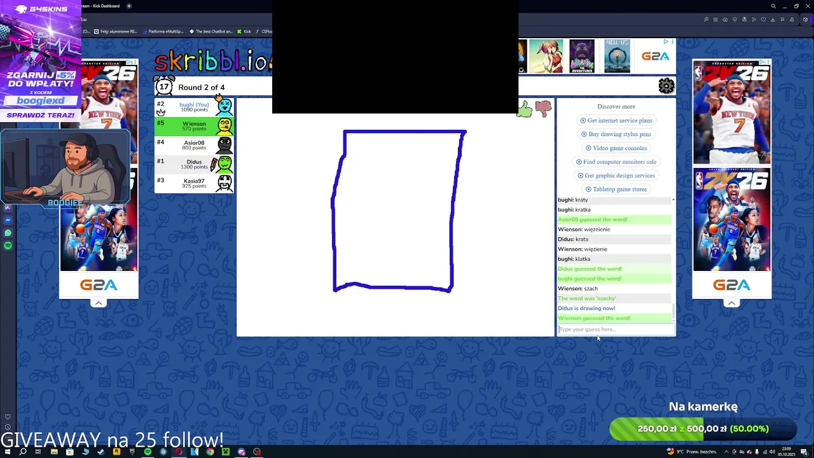This screenshot has height=458, width=814.
Task: Click Get internet service plans link
Action: [x=616, y=120]
